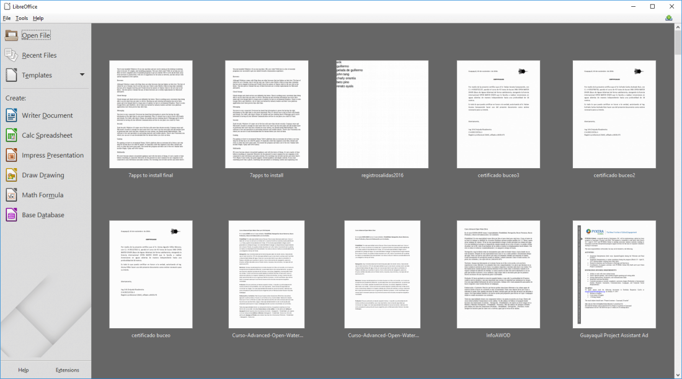Image resolution: width=682 pixels, height=379 pixels.
Task: Open the Guayaquil Project Assistant Ad thumbnail
Action: point(614,274)
